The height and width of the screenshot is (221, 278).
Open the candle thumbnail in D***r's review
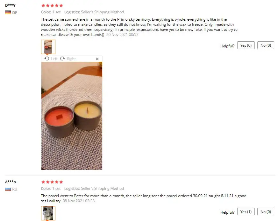coord(48,47)
